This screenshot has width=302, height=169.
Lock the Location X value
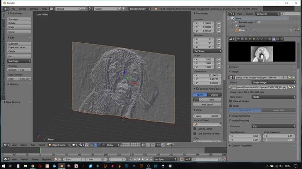[x=219, y=23]
